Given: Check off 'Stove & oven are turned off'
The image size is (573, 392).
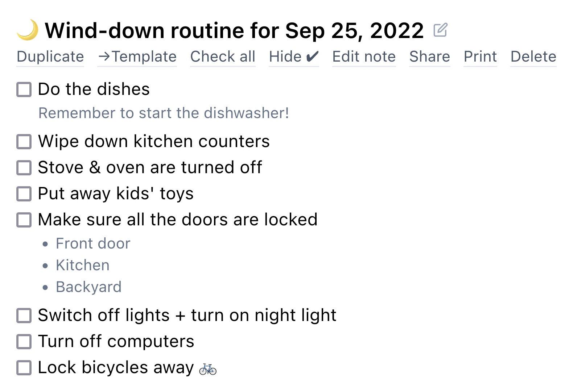Looking at the screenshot, I should [24, 168].
